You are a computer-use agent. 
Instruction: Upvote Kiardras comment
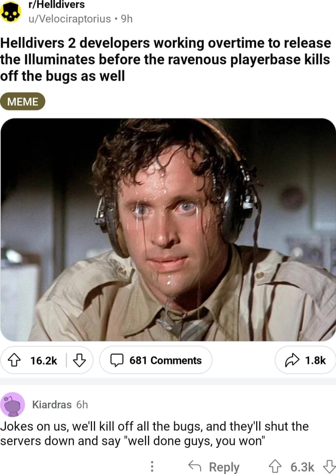pos(275,467)
